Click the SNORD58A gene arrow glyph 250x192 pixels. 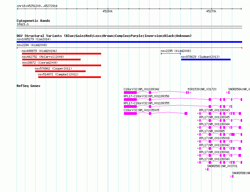pyautogui.click(x=228, y=93)
